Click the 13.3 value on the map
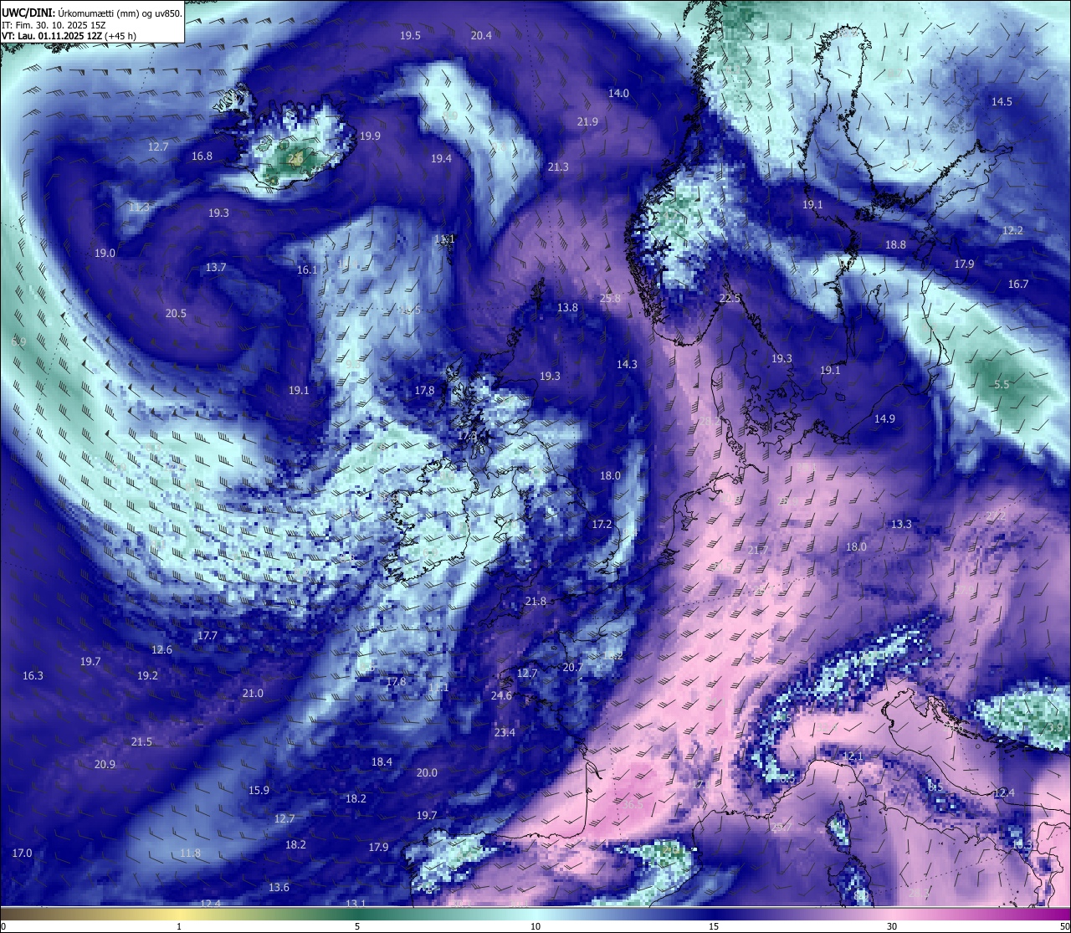1071x933 pixels. coord(901,525)
